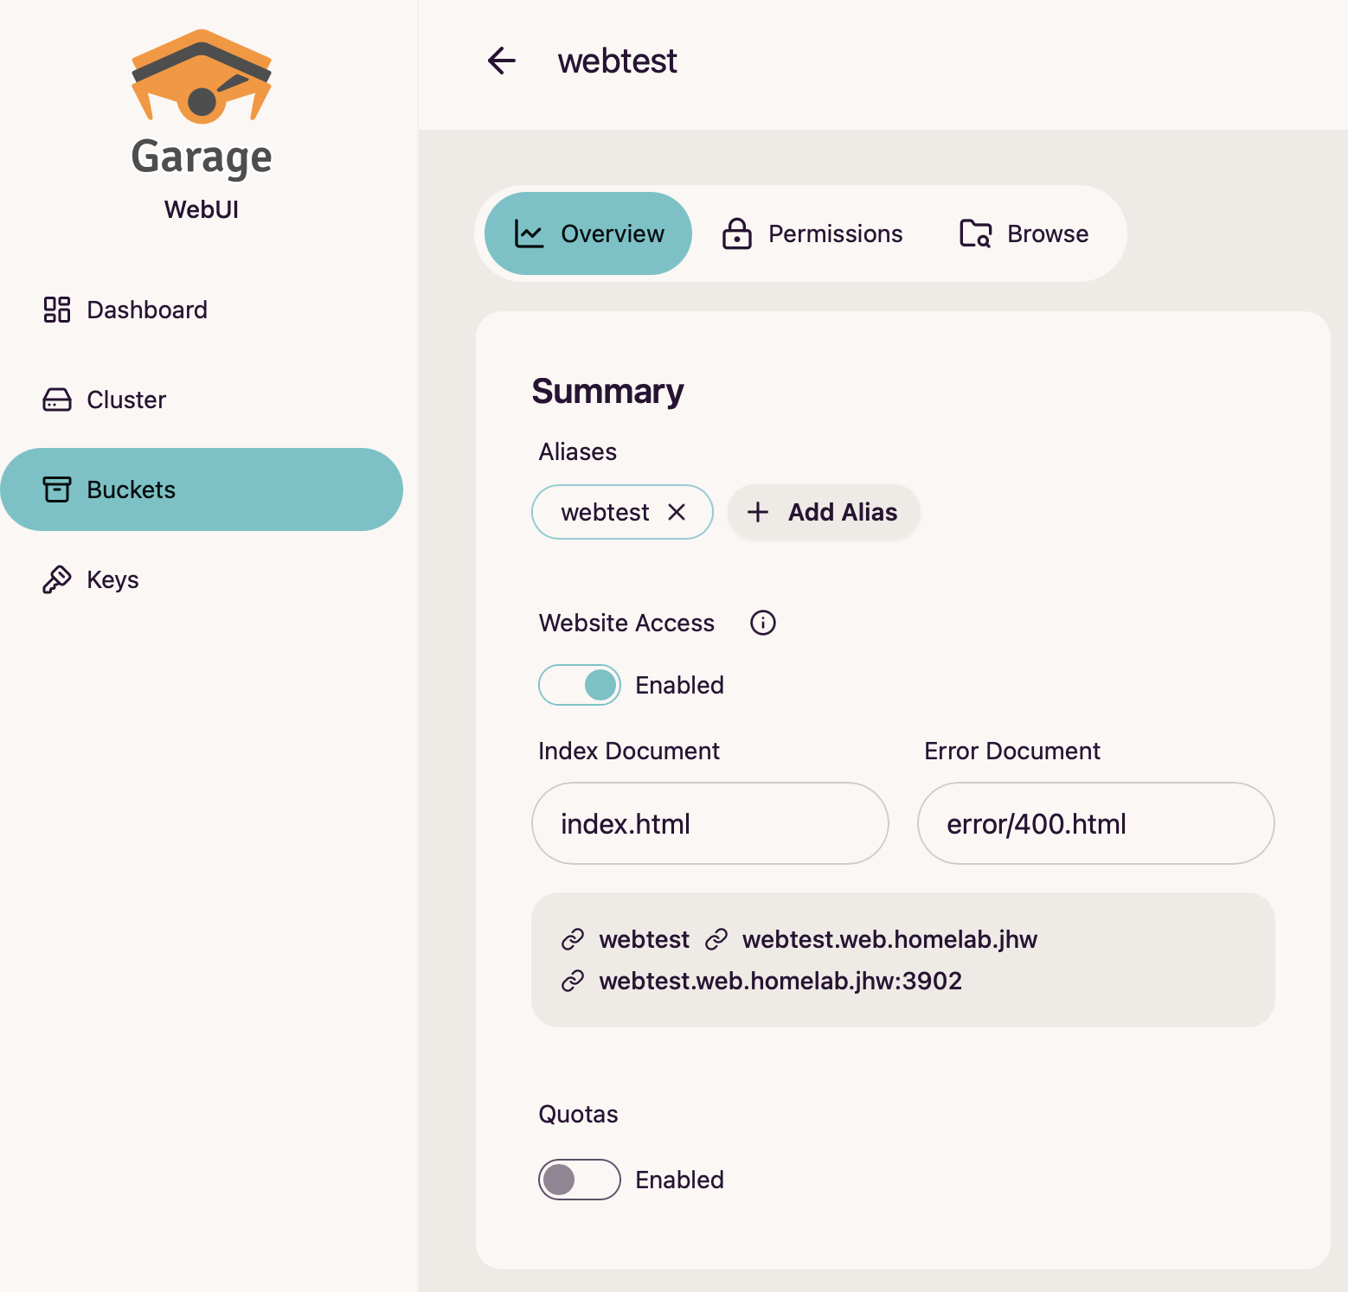
Task: Open the Website Access info icon
Action: tap(762, 623)
